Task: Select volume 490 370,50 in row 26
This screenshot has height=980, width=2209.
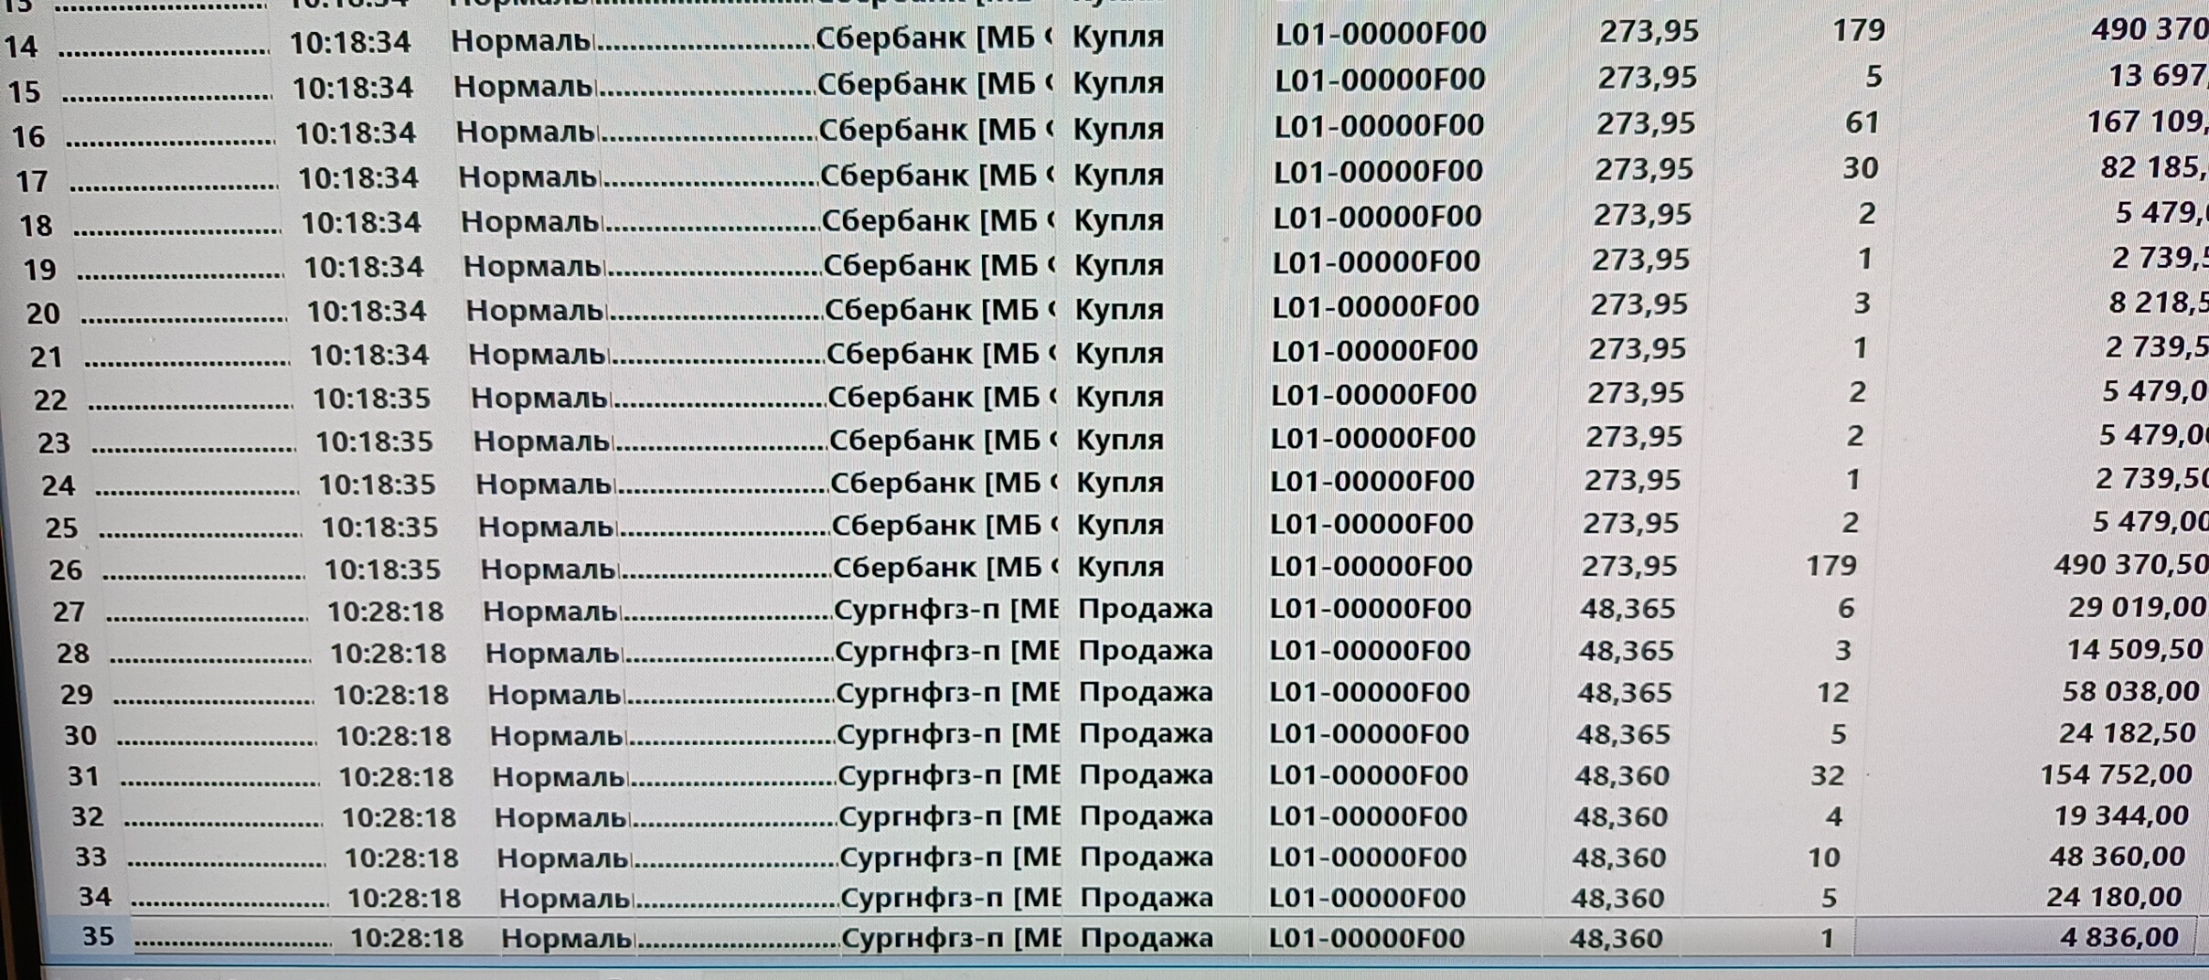Action: 2130,565
